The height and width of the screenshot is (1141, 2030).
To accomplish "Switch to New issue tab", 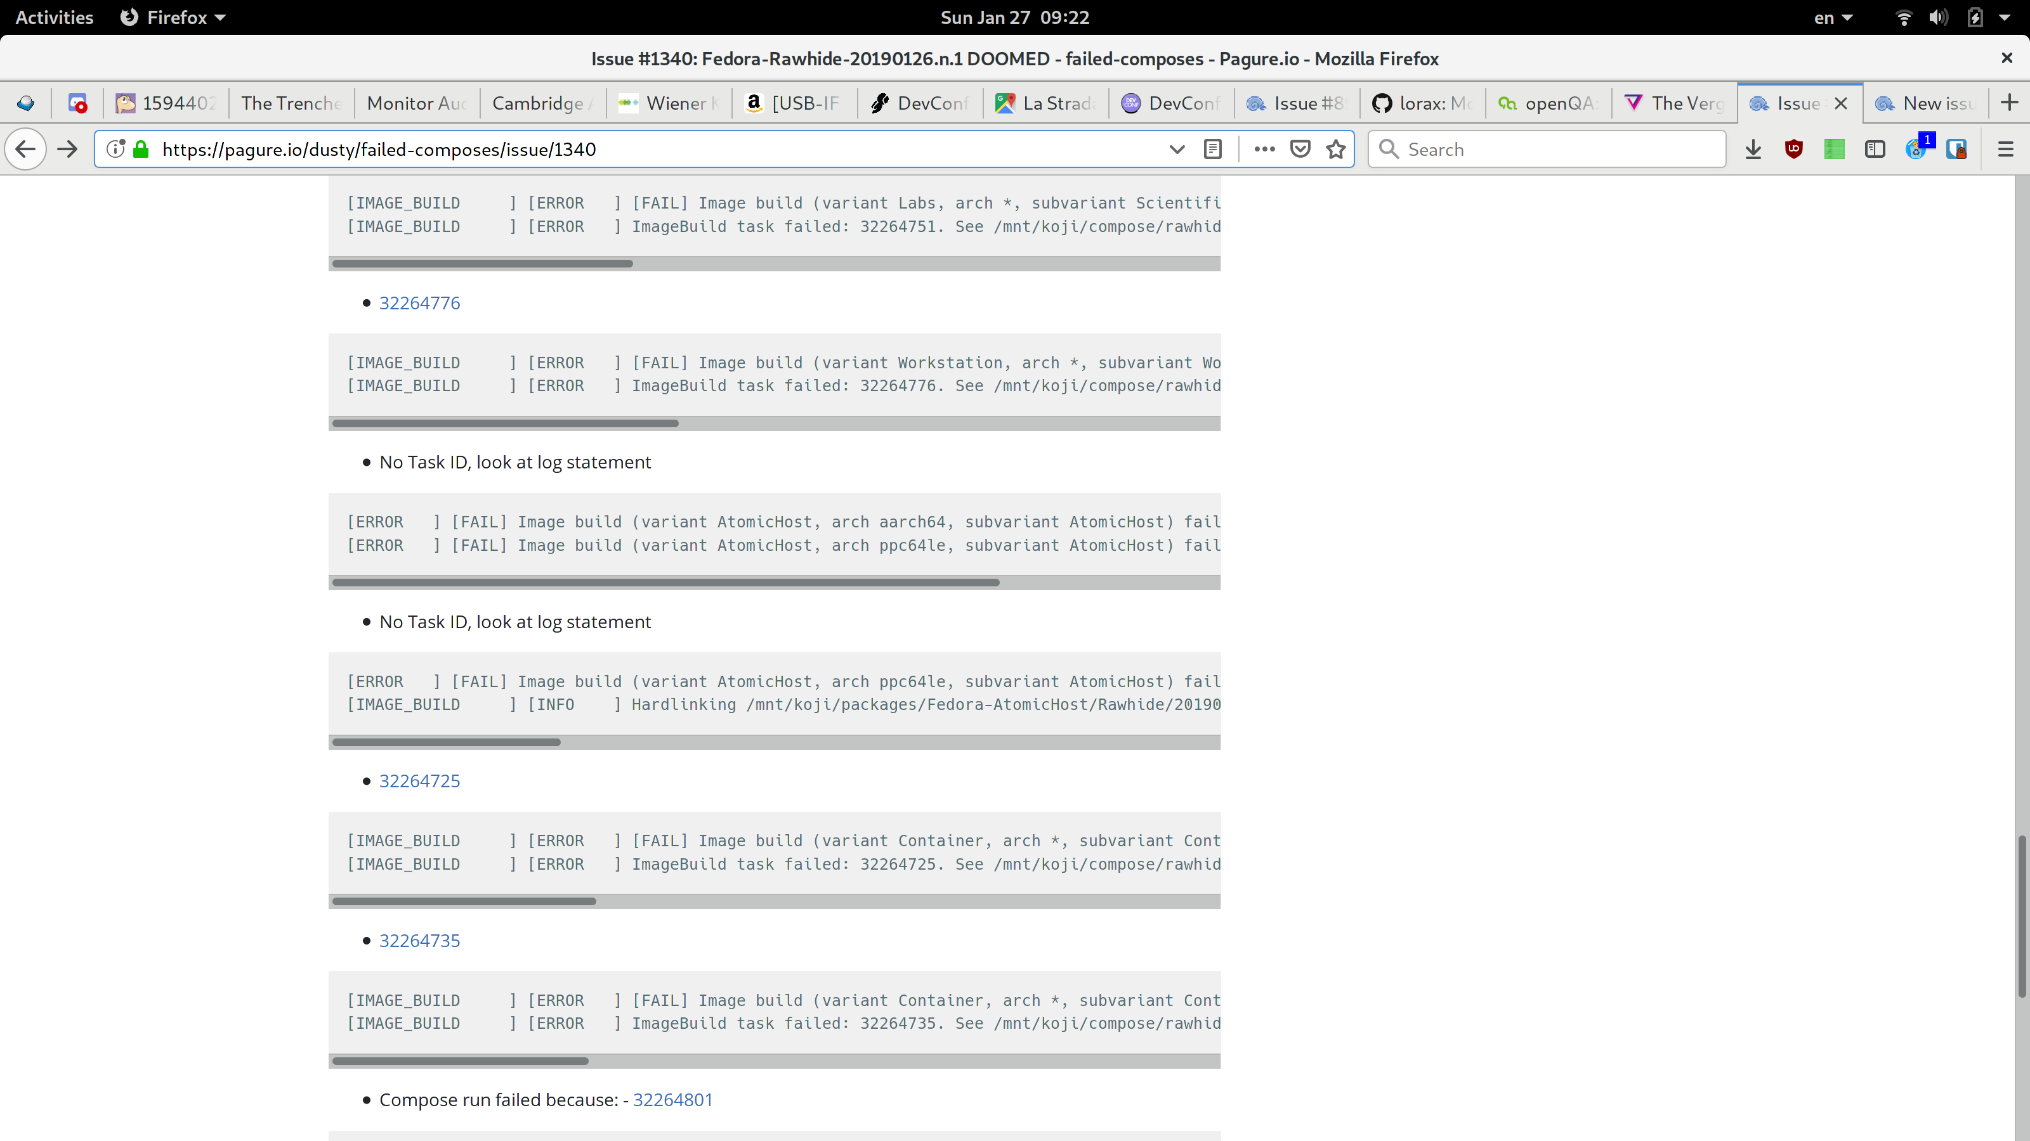I will tap(1926, 103).
